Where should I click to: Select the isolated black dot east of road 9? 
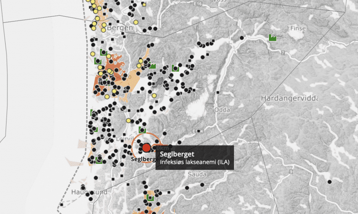tap(330, 182)
